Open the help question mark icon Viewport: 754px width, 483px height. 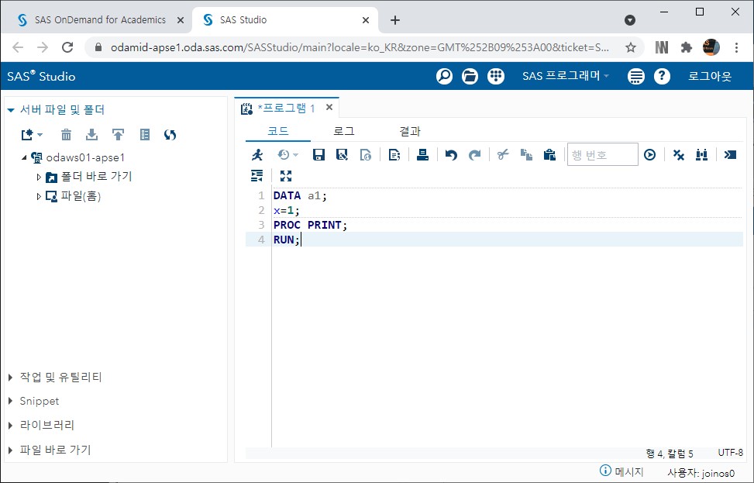662,76
